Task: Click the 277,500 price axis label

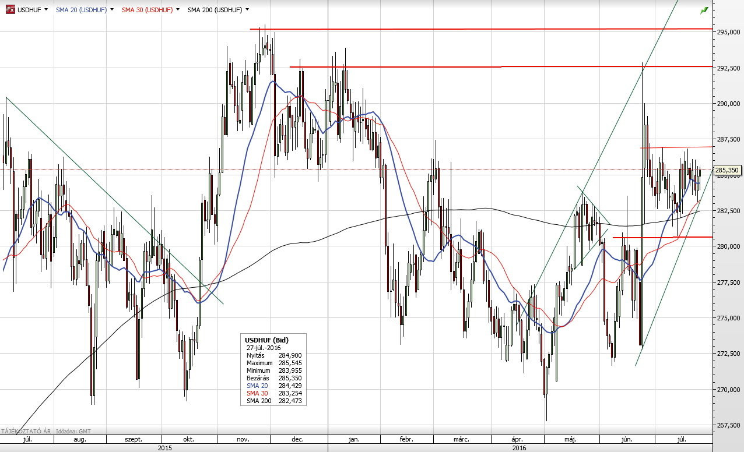Action: pyautogui.click(x=727, y=282)
